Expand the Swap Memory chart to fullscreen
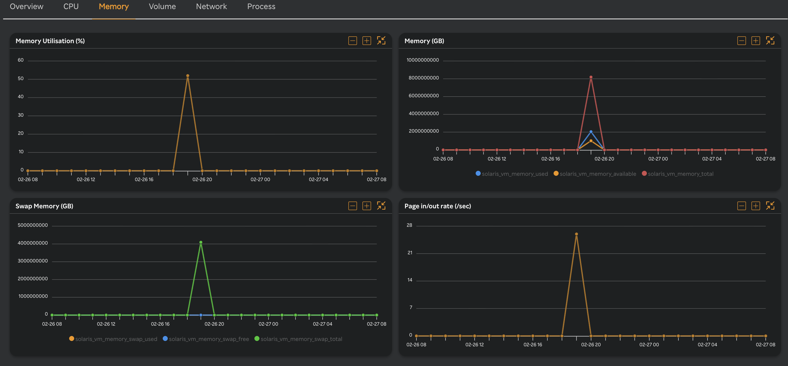Viewport: 788px width, 366px height. 381,206
